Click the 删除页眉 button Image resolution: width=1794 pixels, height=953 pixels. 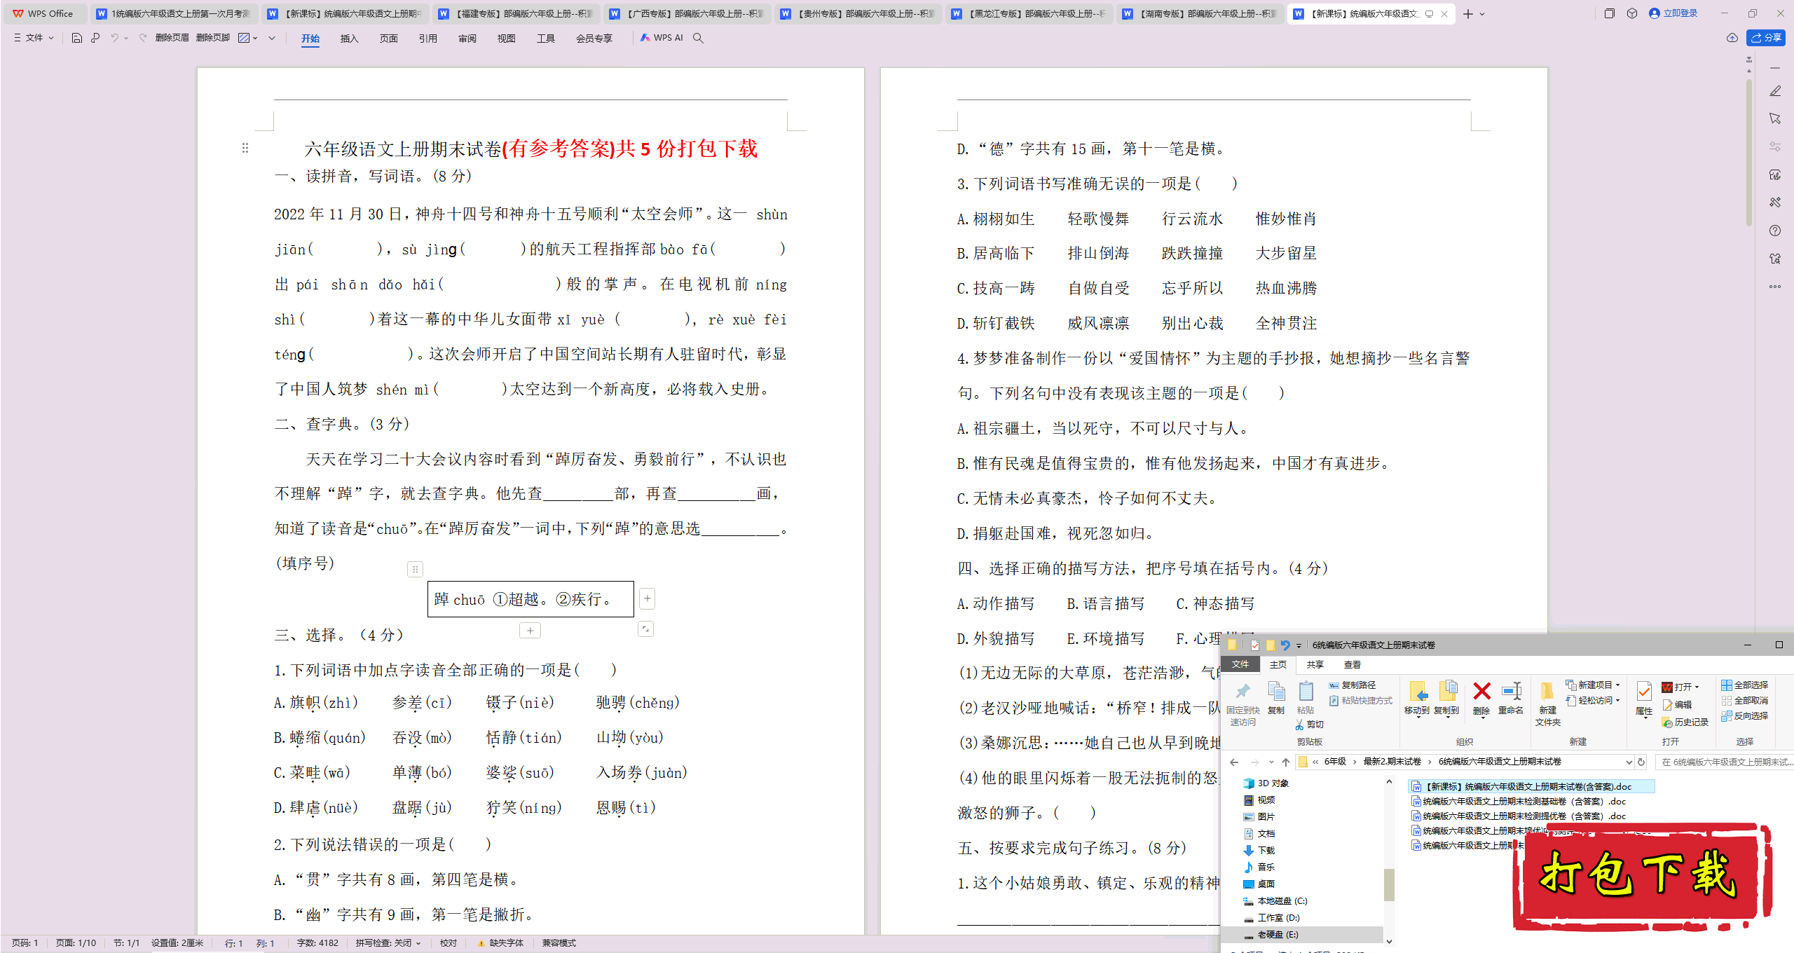pos(172,38)
